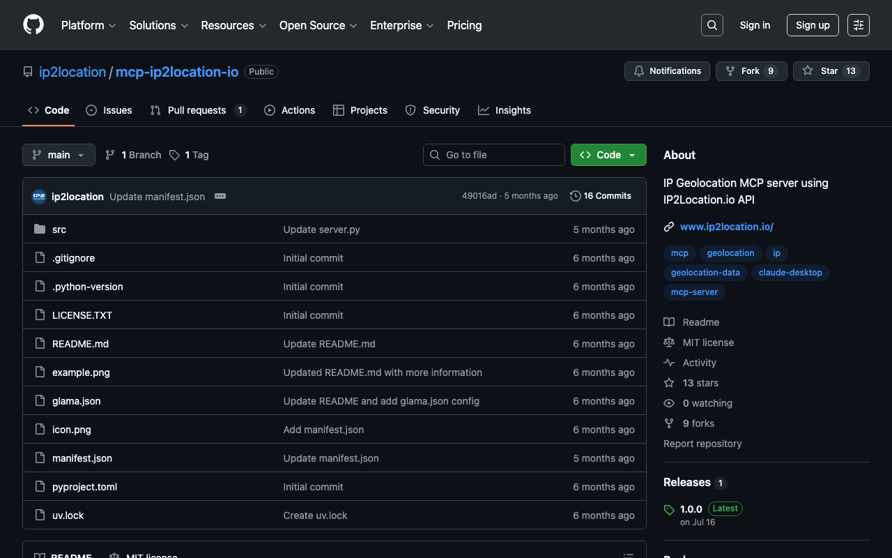Open appearance settings icon in header
Viewport: 892px width, 558px height.
point(858,25)
